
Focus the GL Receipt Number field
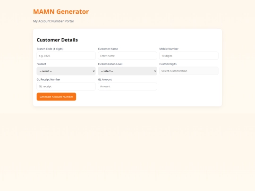[x=66, y=86]
